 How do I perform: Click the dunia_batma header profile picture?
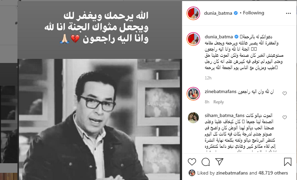(x=193, y=13)
